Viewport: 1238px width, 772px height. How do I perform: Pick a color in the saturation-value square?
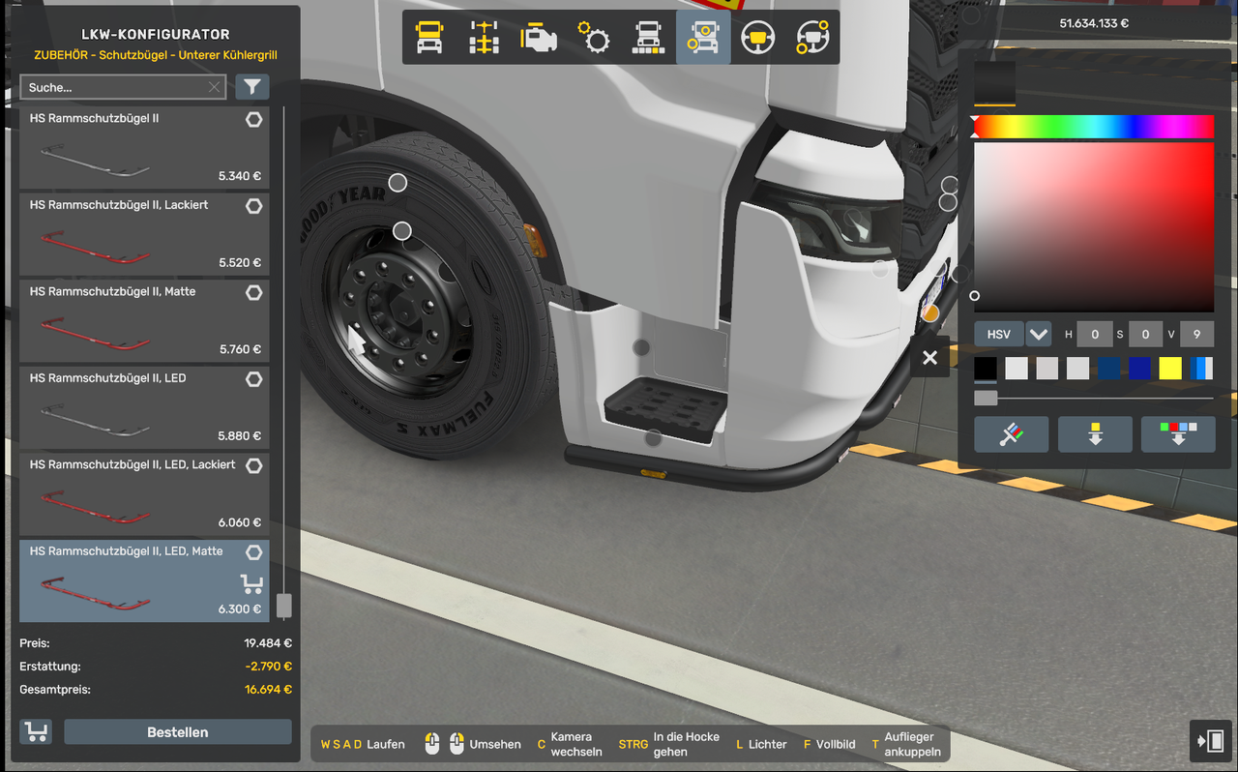click(x=1094, y=226)
